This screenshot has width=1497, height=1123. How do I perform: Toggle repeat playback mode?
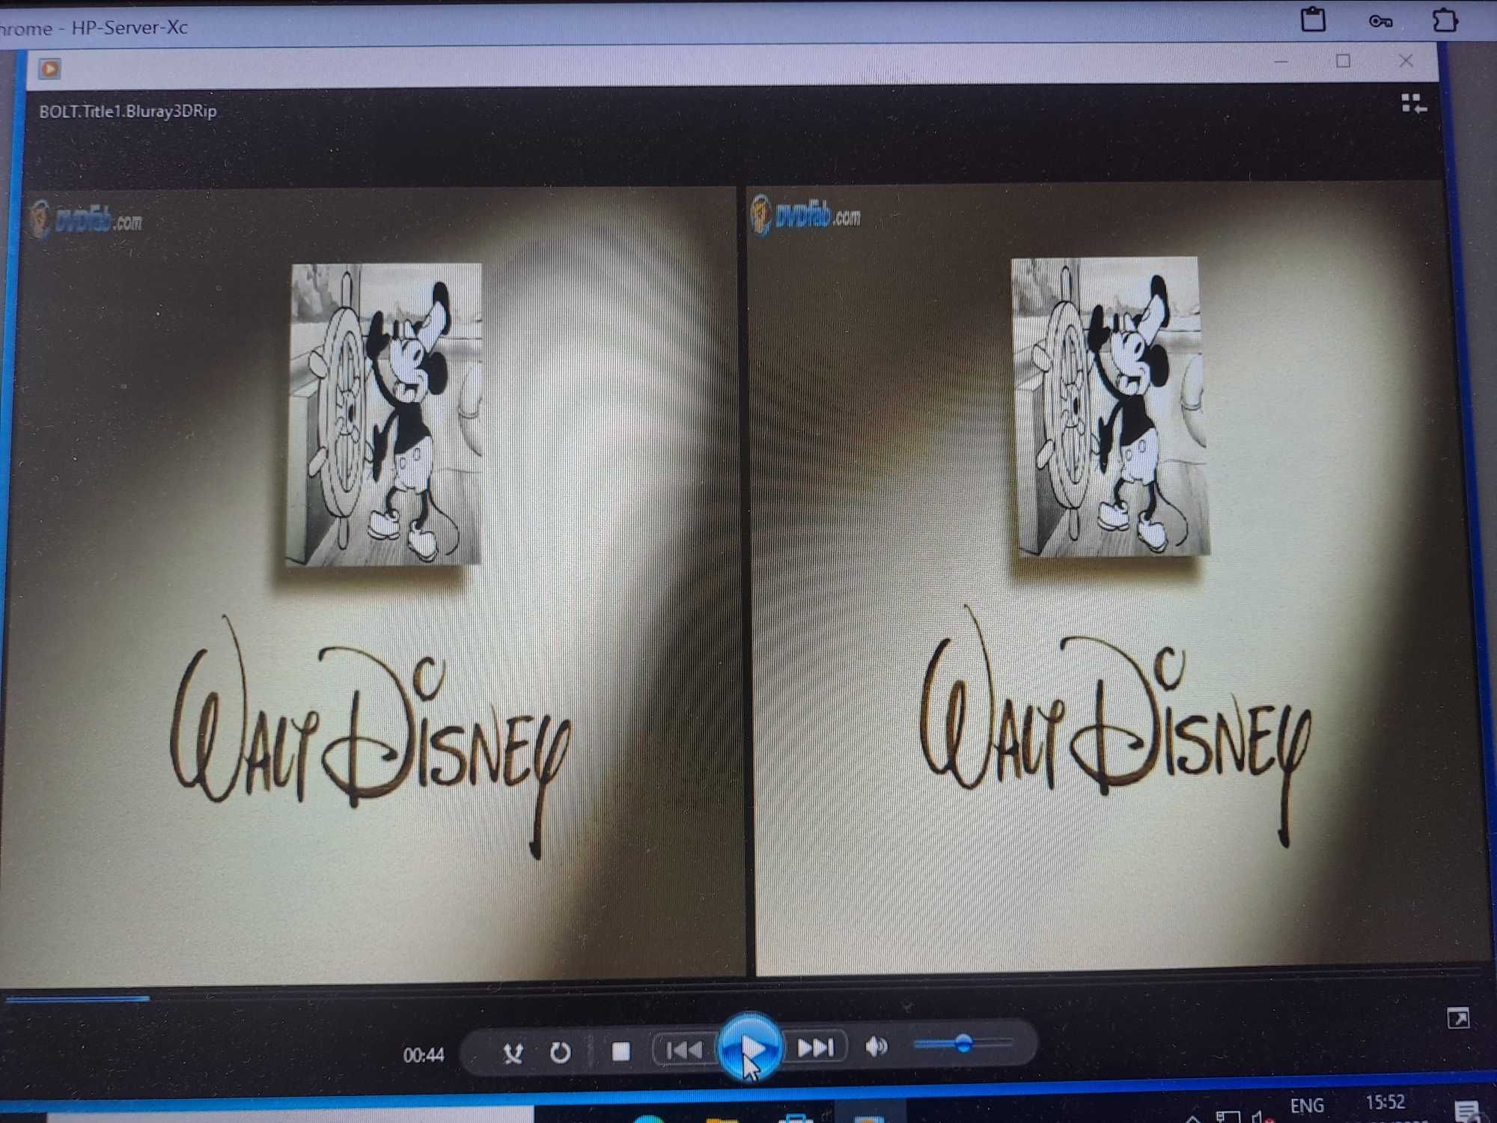[560, 1053]
